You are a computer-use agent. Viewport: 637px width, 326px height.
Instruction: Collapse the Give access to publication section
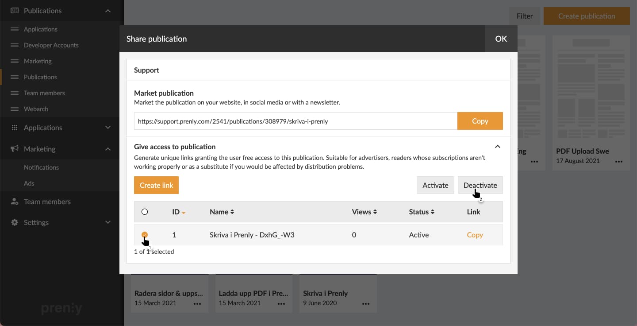tap(497, 147)
